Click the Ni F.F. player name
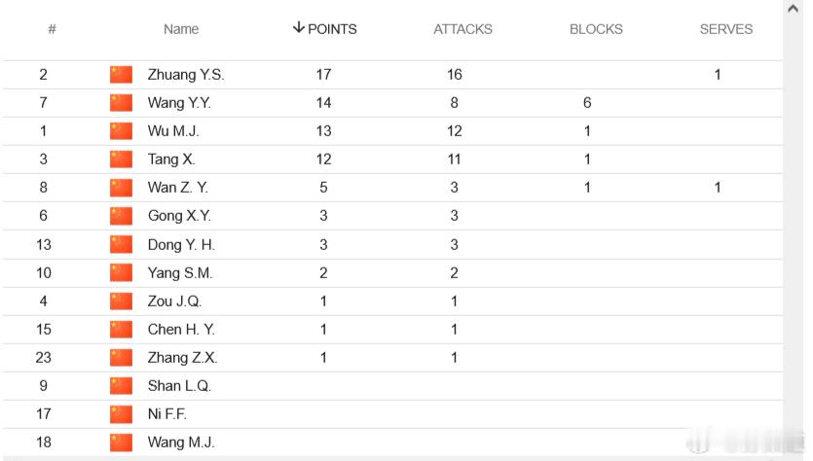Screen dimensions: 813x461 (166, 414)
